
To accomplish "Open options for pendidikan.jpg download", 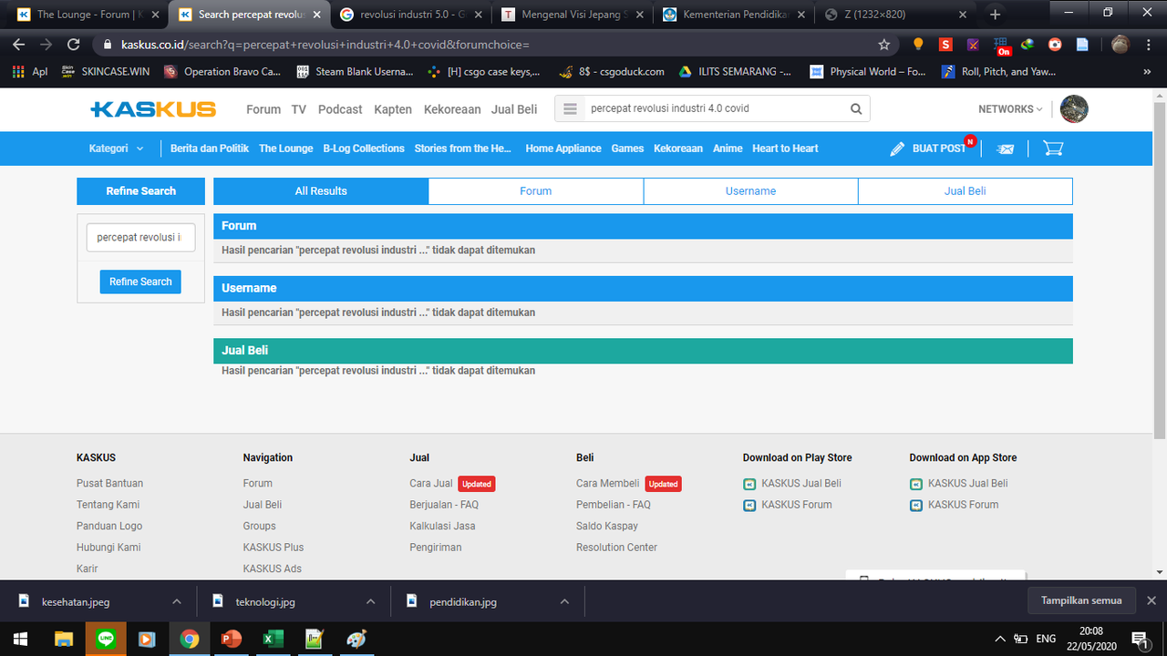I will click(564, 602).
